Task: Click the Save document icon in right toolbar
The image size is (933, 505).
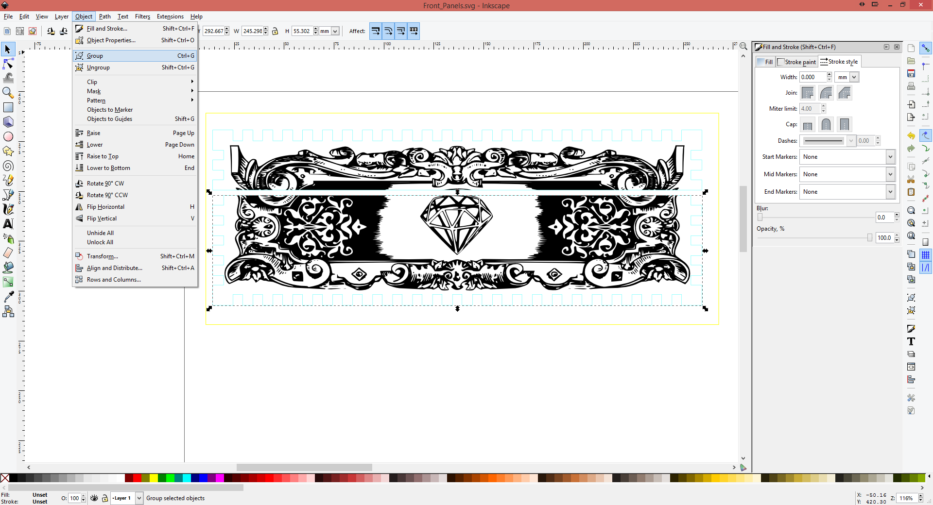Action: point(911,73)
